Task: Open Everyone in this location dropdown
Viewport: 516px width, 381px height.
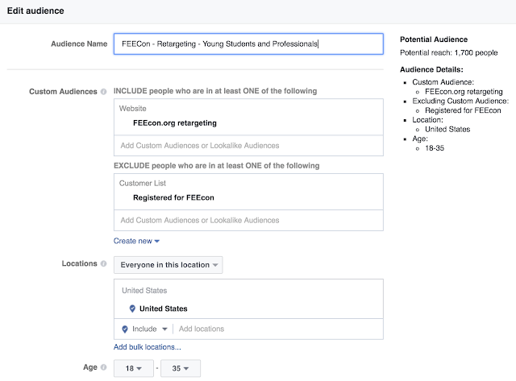Action: (x=169, y=265)
